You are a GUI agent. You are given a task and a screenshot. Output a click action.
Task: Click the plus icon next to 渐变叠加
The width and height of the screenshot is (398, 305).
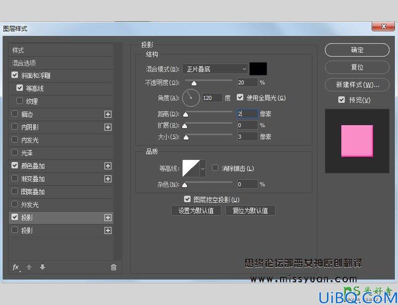point(108,179)
